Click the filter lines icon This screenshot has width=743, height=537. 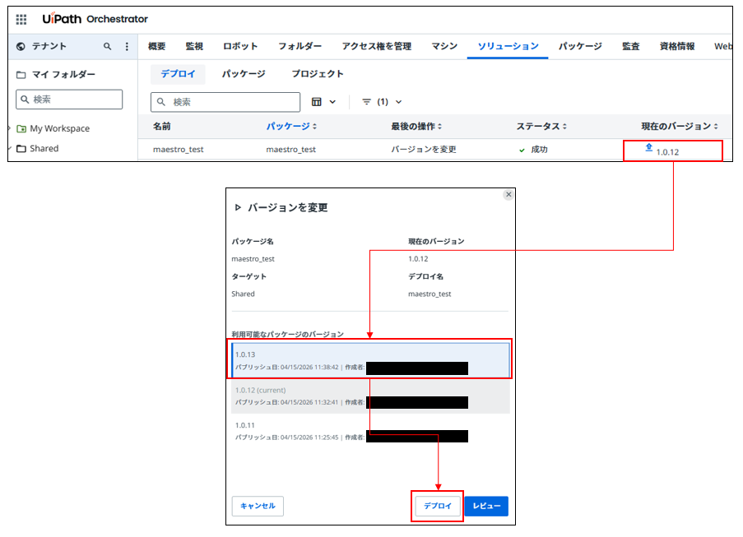click(367, 102)
